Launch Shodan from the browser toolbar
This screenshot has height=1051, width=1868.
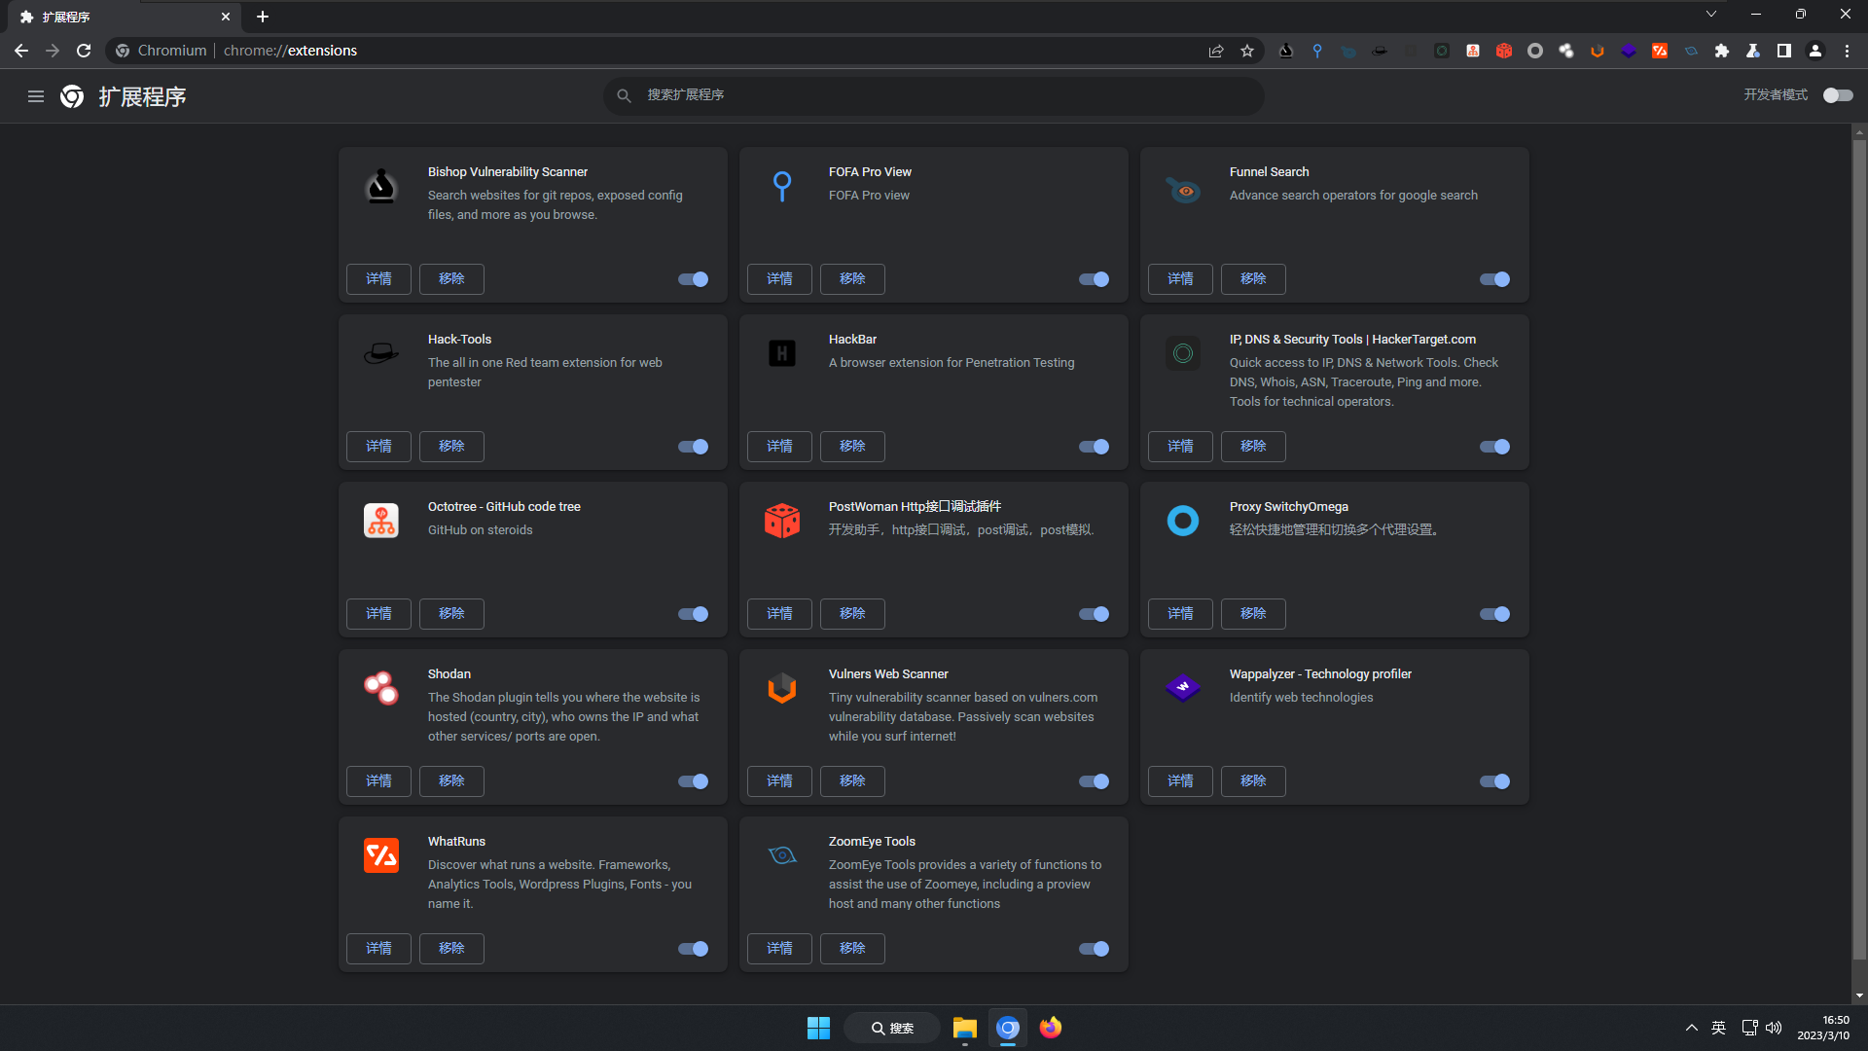[x=1566, y=51]
